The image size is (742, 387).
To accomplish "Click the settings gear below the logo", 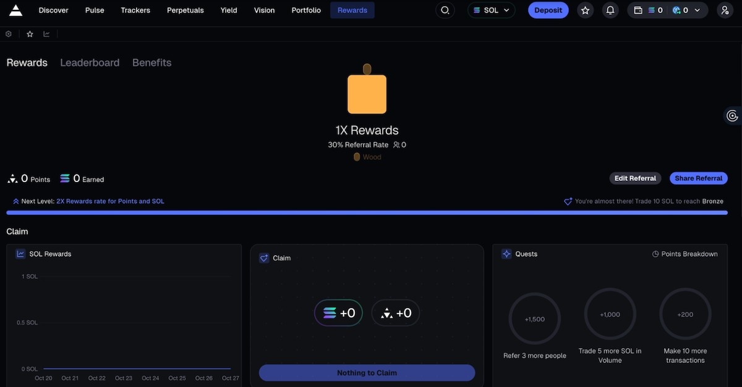I will (x=8, y=33).
